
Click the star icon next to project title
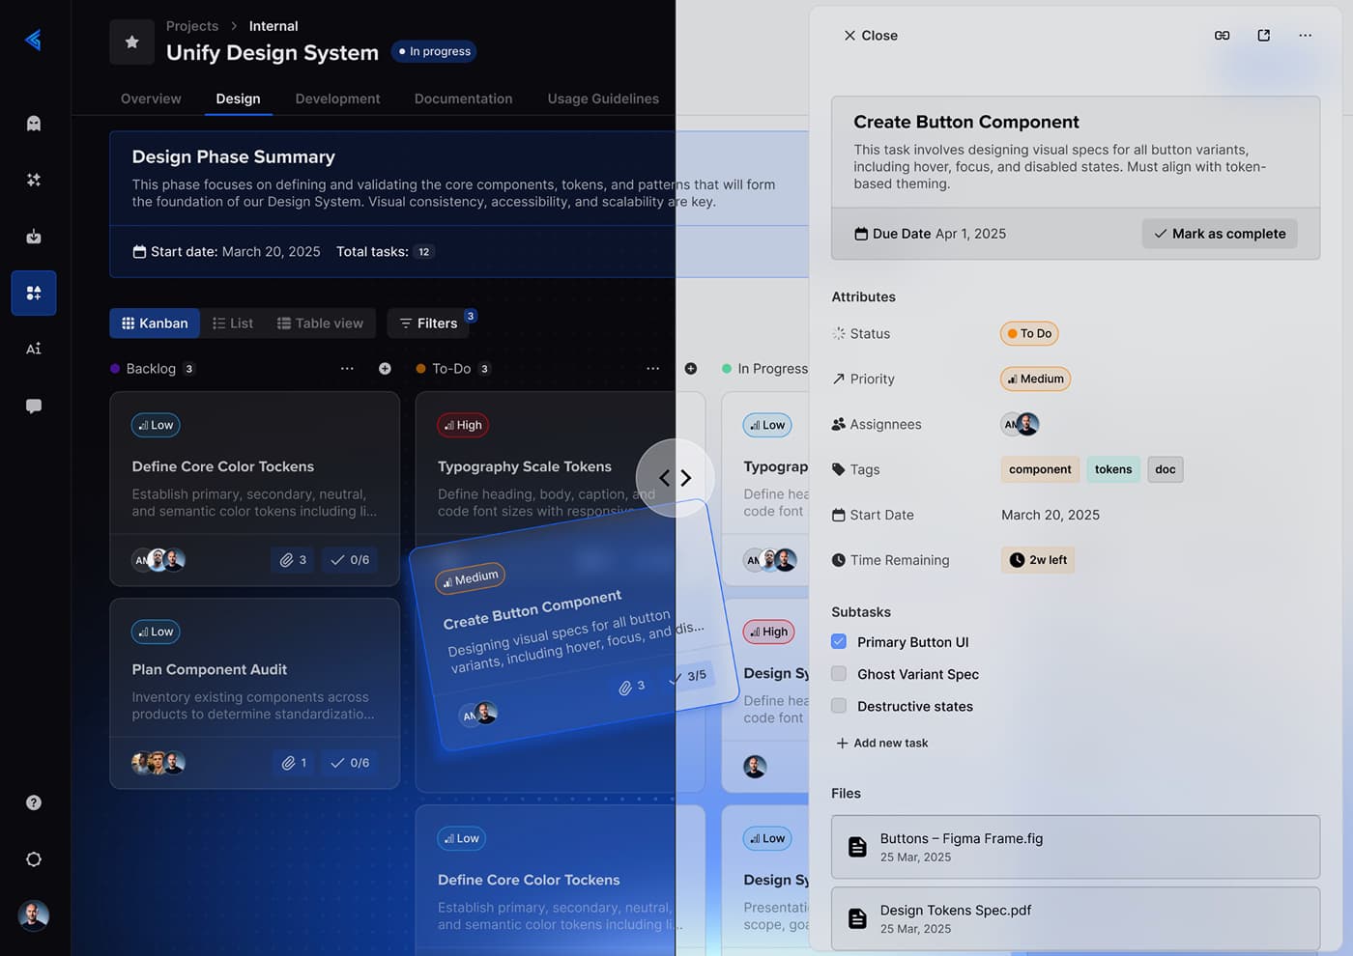pyautogui.click(x=131, y=42)
